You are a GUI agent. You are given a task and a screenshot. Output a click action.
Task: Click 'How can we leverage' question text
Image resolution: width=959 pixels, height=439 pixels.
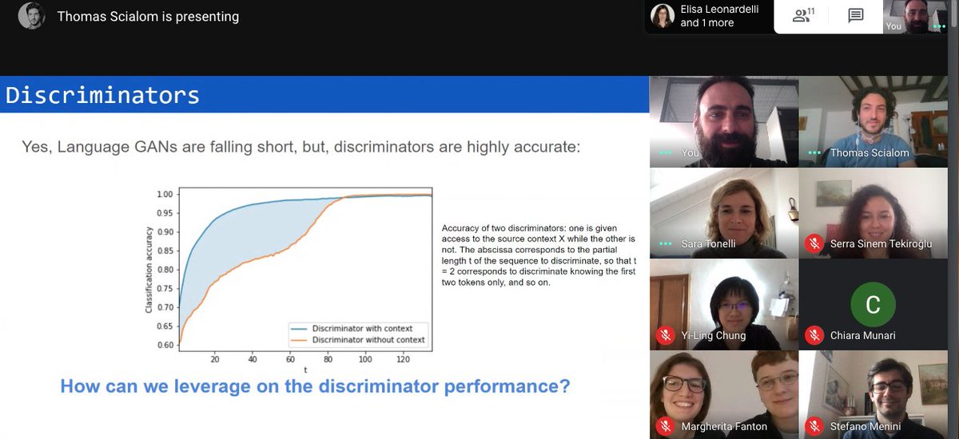[x=315, y=387]
